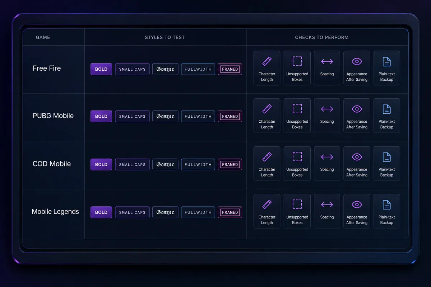Select FULLWIDTH style for COD Mobile

198,164
